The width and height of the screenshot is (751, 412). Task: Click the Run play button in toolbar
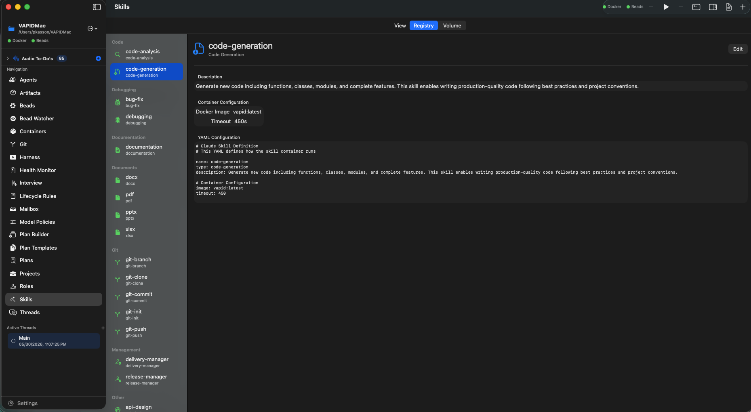pos(666,7)
